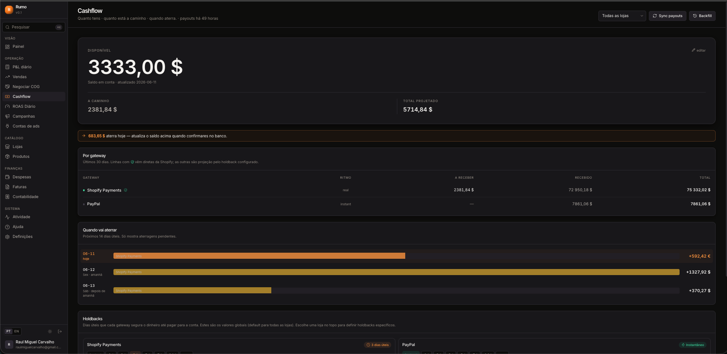Click the verified check beside Shopify Payments
This screenshot has width=727, height=354.
(x=126, y=190)
